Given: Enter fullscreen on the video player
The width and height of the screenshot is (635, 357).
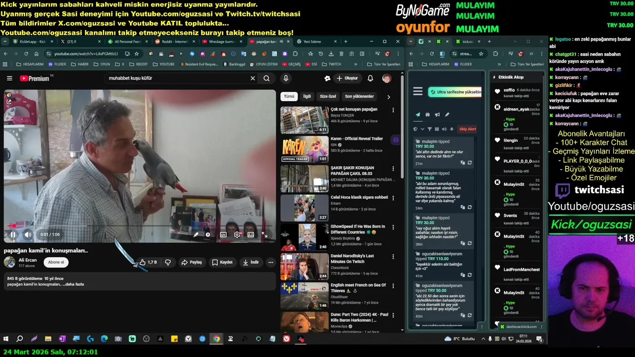Looking at the screenshot, I should click(264, 235).
